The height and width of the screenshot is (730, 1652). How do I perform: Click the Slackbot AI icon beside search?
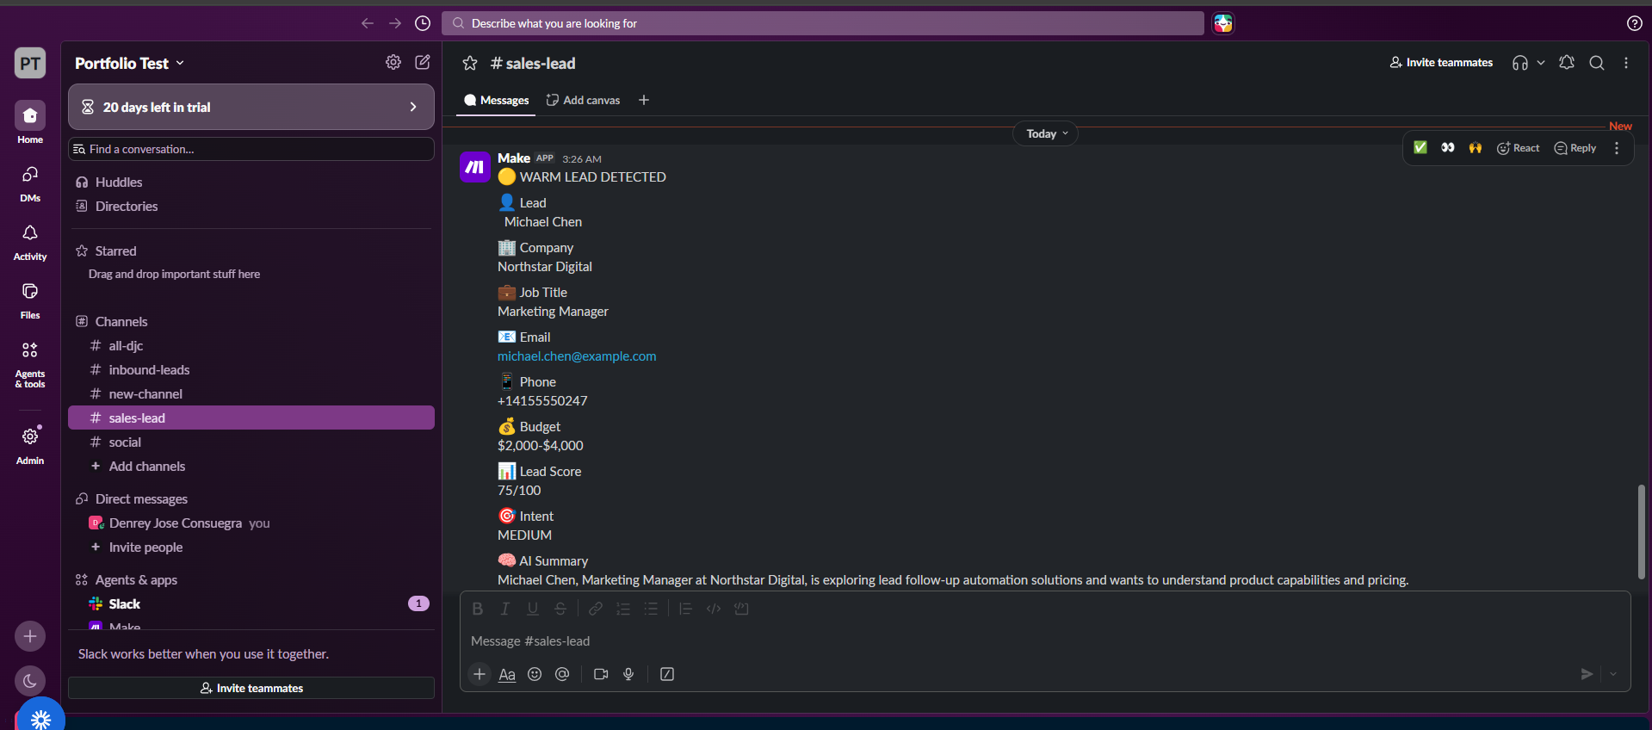(x=1223, y=23)
